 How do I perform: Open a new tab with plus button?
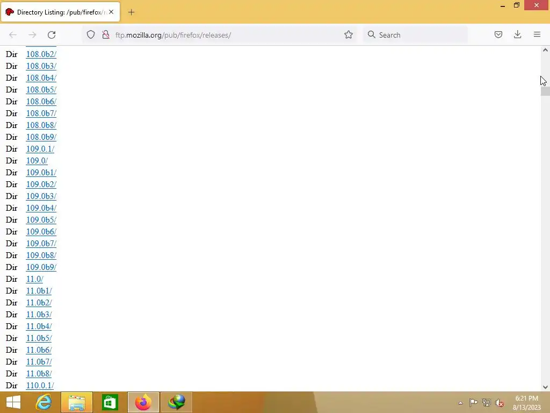coord(131,12)
